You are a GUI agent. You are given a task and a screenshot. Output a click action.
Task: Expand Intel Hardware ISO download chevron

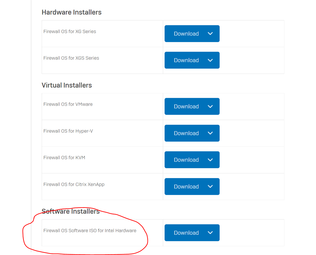click(x=210, y=233)
